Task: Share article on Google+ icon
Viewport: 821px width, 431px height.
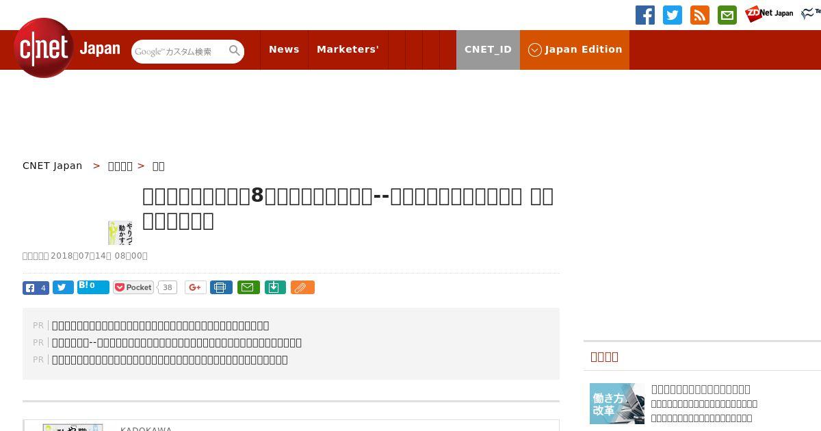Action: click(x=195, y=287)
